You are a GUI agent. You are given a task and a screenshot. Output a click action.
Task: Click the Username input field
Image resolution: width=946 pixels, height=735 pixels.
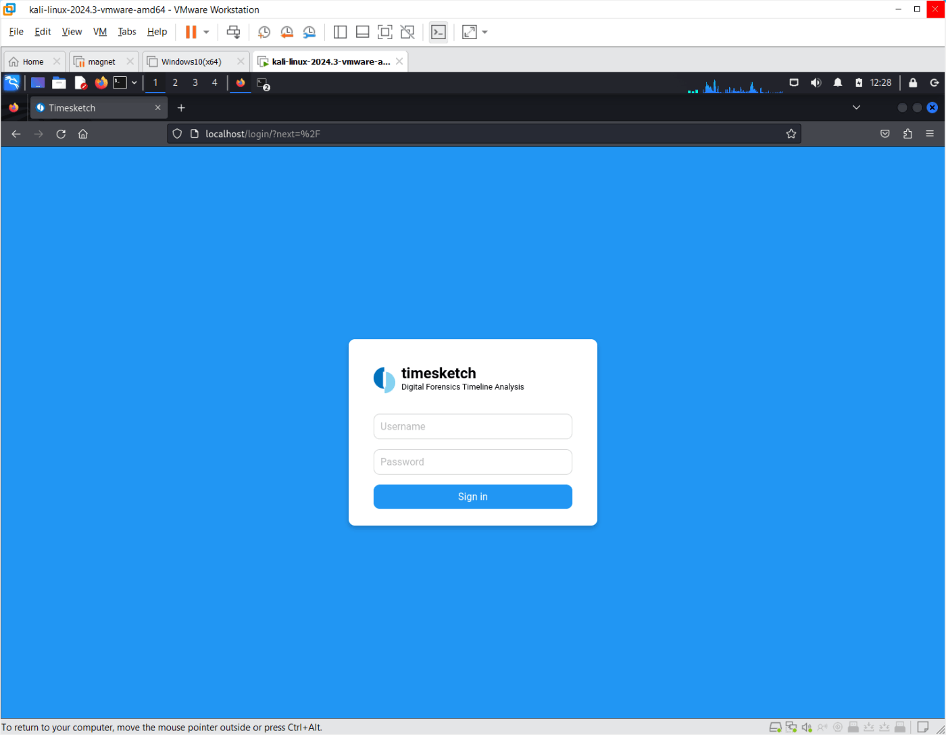coord(472,426)
